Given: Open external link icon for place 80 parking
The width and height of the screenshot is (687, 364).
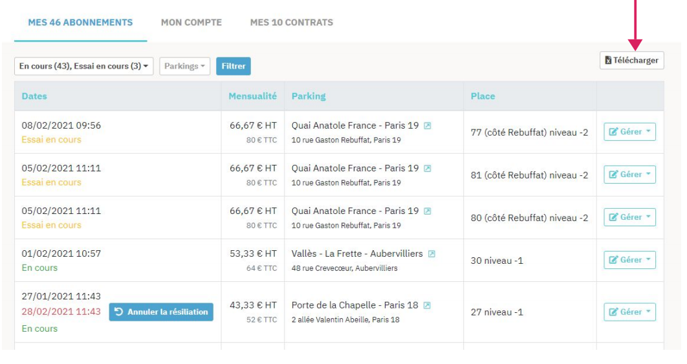Looking at the screenshot, I should click(x=427, y=211).
